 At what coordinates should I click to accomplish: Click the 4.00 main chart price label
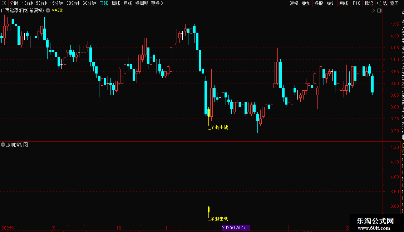tap(394, 59)
